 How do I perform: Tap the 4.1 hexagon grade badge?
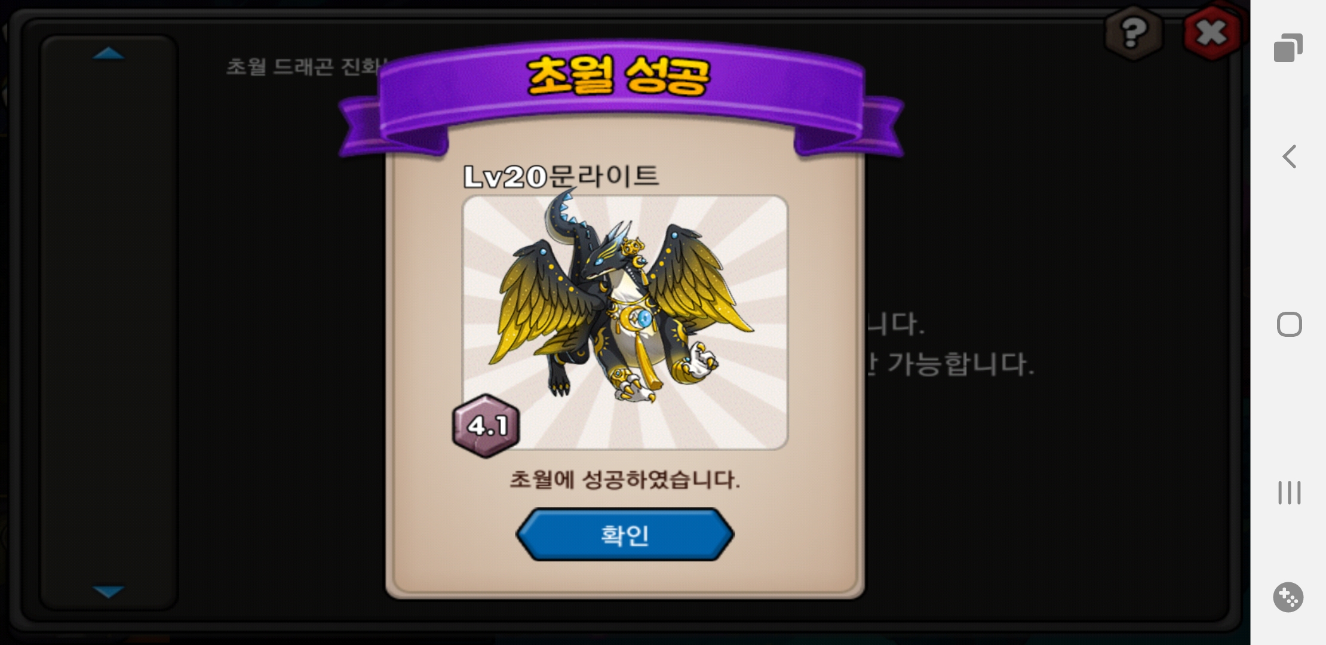[486, 426]
